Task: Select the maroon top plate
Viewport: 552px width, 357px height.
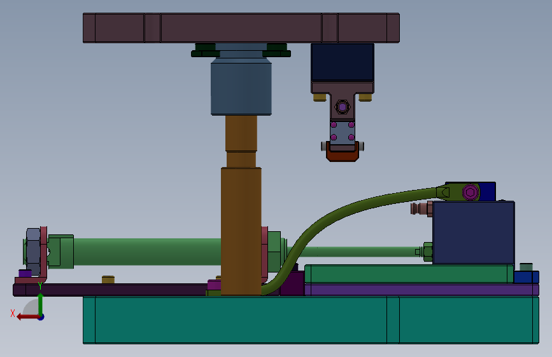Action: (x=241, y=28)
